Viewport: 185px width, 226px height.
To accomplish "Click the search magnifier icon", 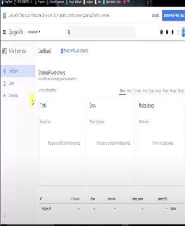I will tap(69, 32).
